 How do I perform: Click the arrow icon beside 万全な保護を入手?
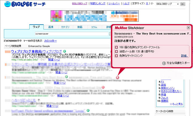click(164, 63)
